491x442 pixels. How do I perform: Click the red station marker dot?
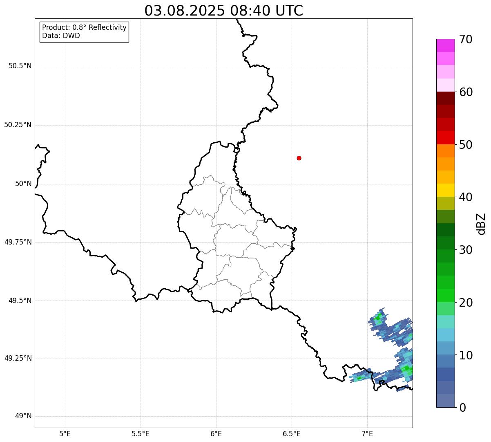(x=299, y=158)
